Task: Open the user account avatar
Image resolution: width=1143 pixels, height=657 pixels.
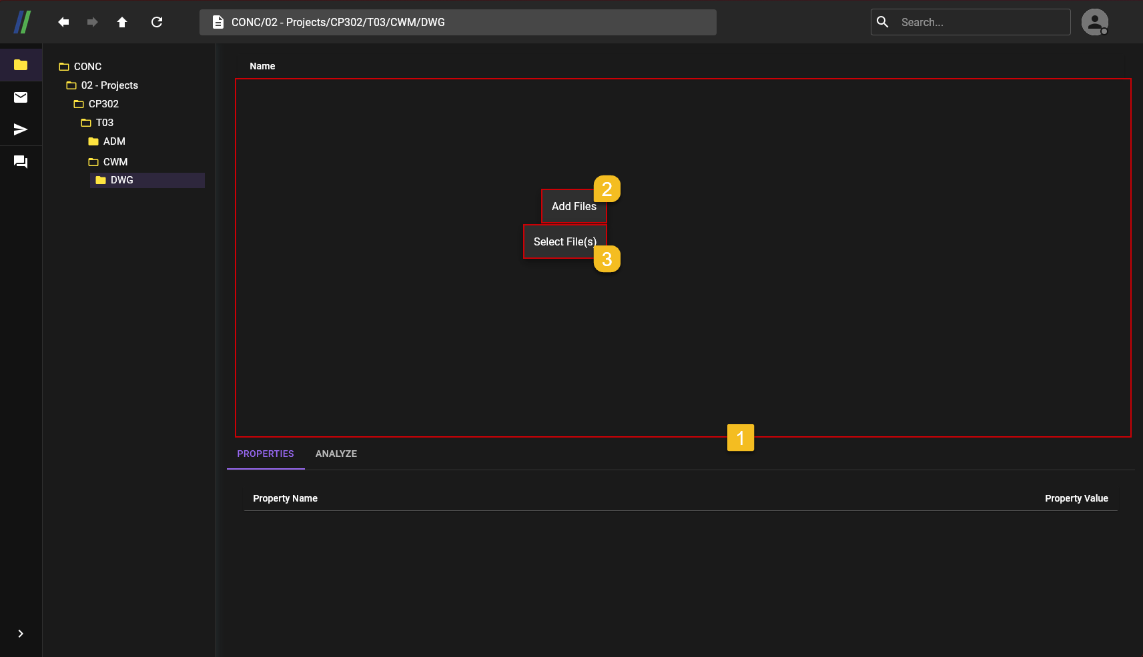Action: [1094, 22]
